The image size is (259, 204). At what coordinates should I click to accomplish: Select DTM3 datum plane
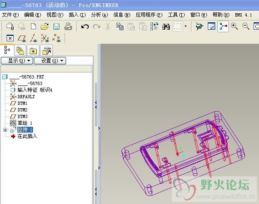(x=19, y=116)
